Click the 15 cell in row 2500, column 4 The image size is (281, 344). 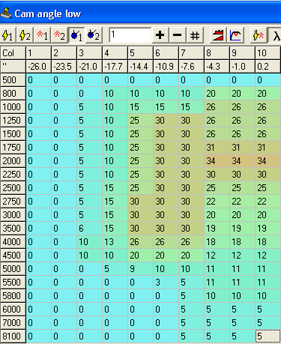tap(115, 188)
